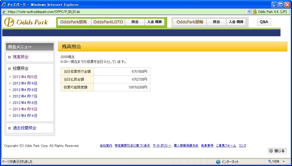Open the 個人情報保護方針 footer link

click(186, 145)
